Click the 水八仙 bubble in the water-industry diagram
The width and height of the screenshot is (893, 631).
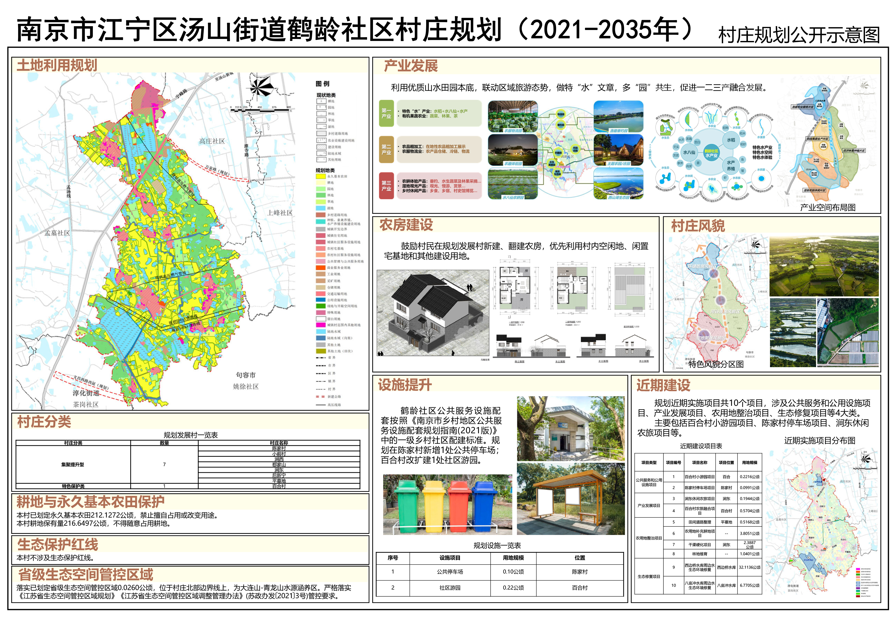(689, 152)
